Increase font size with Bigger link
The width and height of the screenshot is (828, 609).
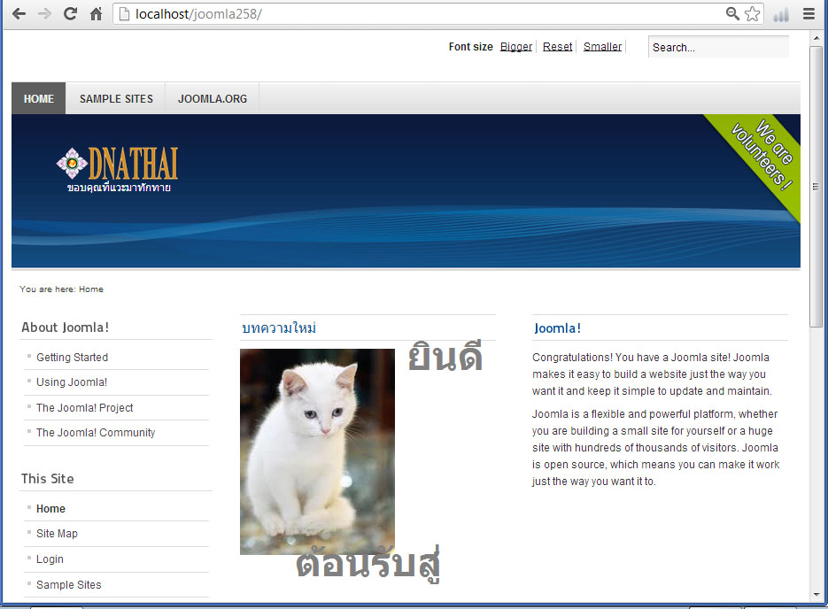[515, 47]
